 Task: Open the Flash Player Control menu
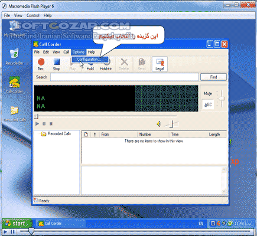click(x=33, y=15)
